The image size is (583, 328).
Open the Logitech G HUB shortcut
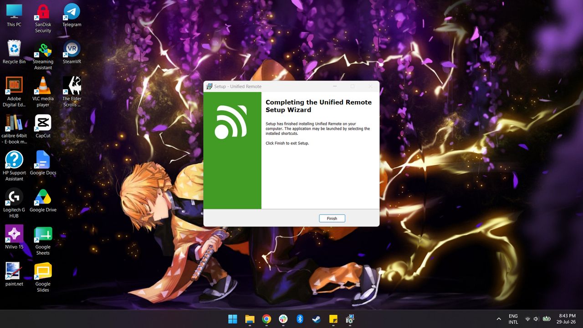(x=14, y=203)
